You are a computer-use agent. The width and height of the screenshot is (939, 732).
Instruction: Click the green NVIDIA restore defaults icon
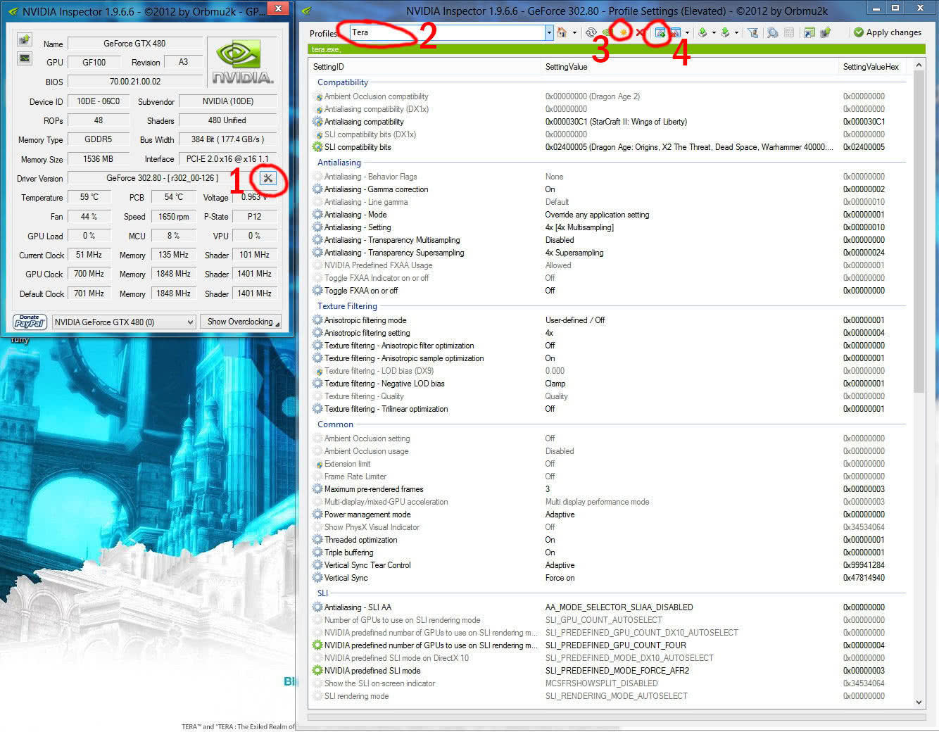[x=607, y=32]
